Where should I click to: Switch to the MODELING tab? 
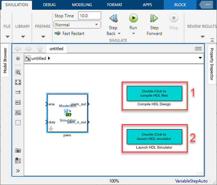82,5
